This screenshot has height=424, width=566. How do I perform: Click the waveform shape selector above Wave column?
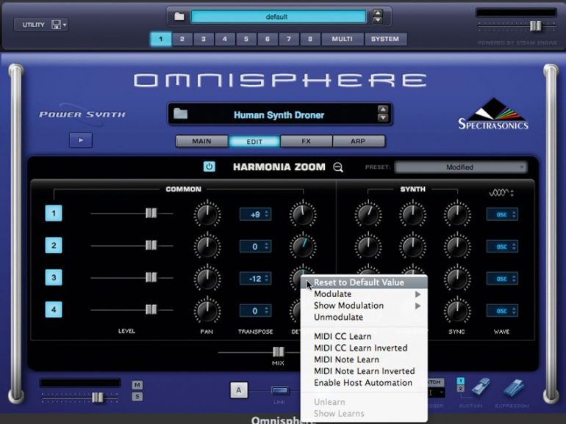[501, 193]
